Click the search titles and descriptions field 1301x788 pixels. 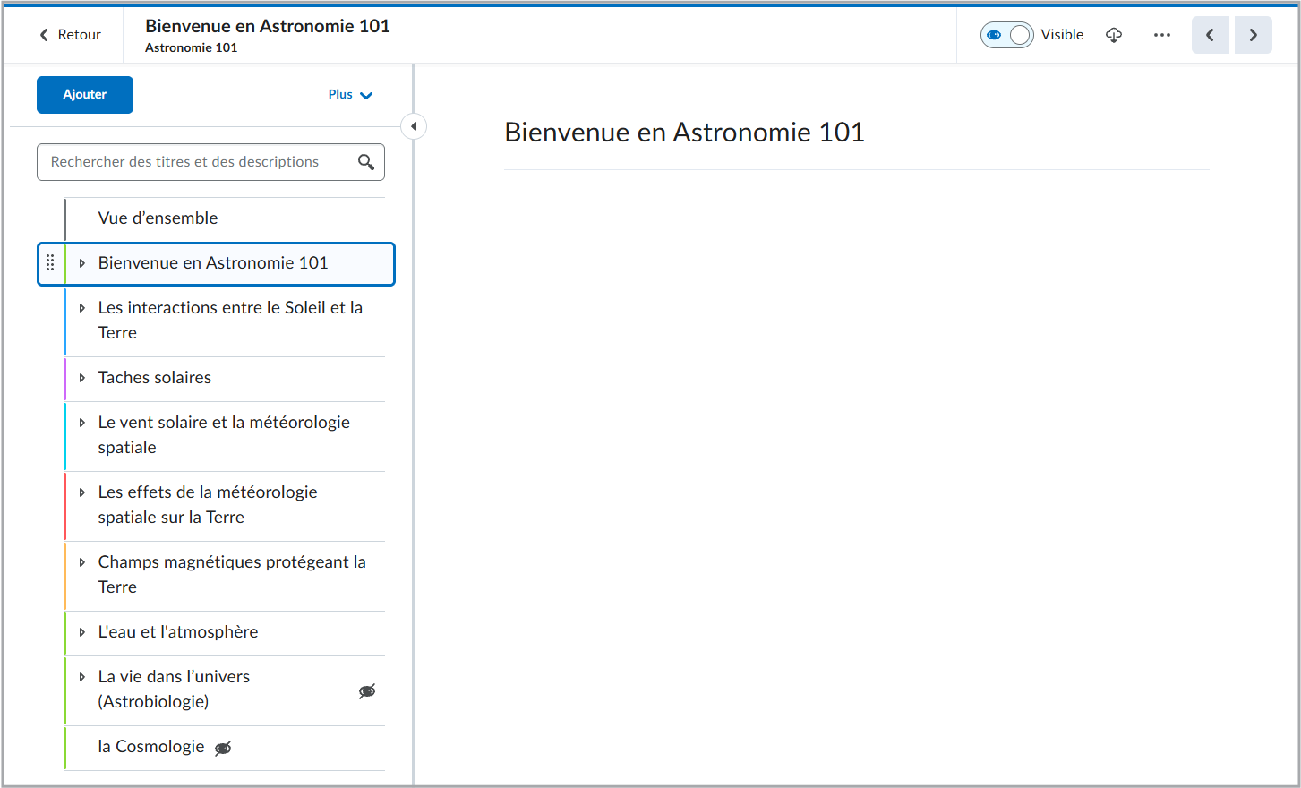pos(210,162)
